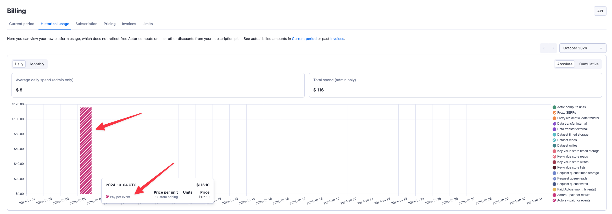
Task: Click the API button
Action: [600, 11]
